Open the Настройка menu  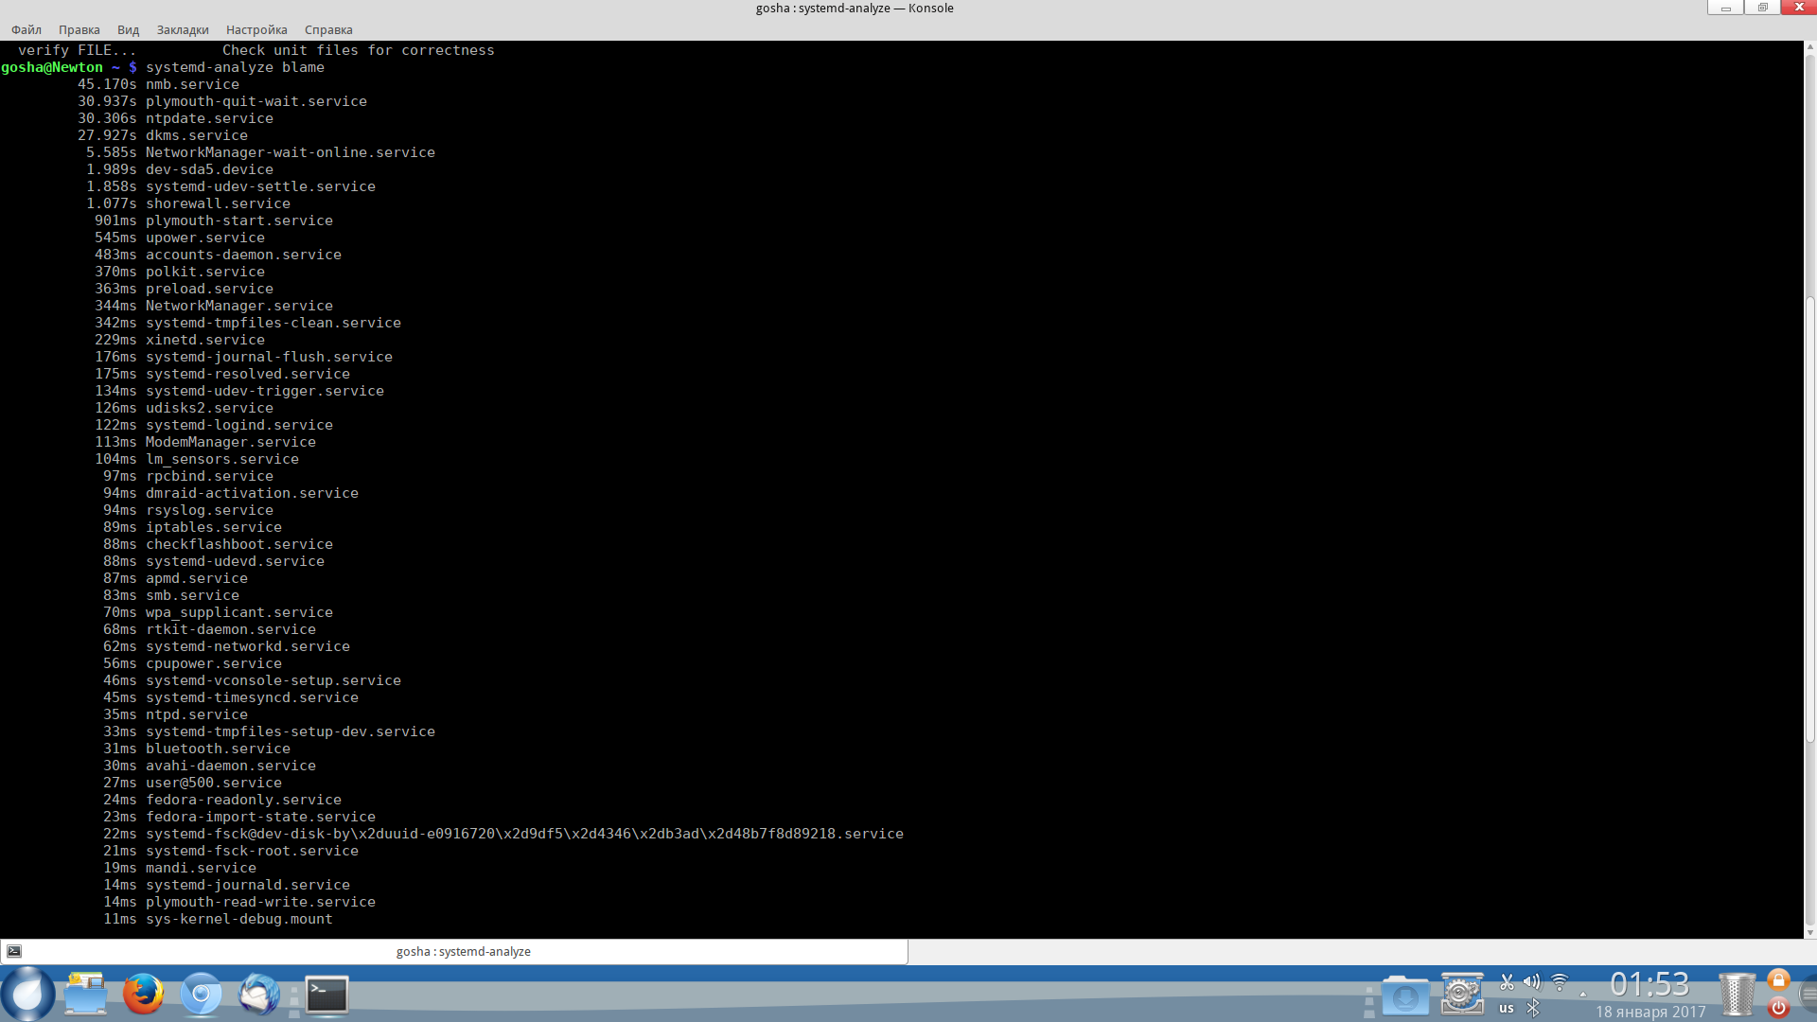tap(256, 30)
